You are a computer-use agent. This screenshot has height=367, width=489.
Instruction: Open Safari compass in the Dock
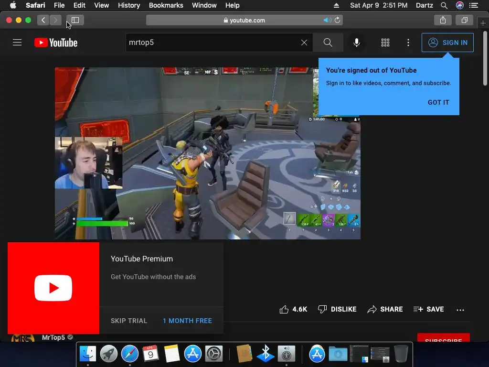pyautogui.click(x=130, y=354)
